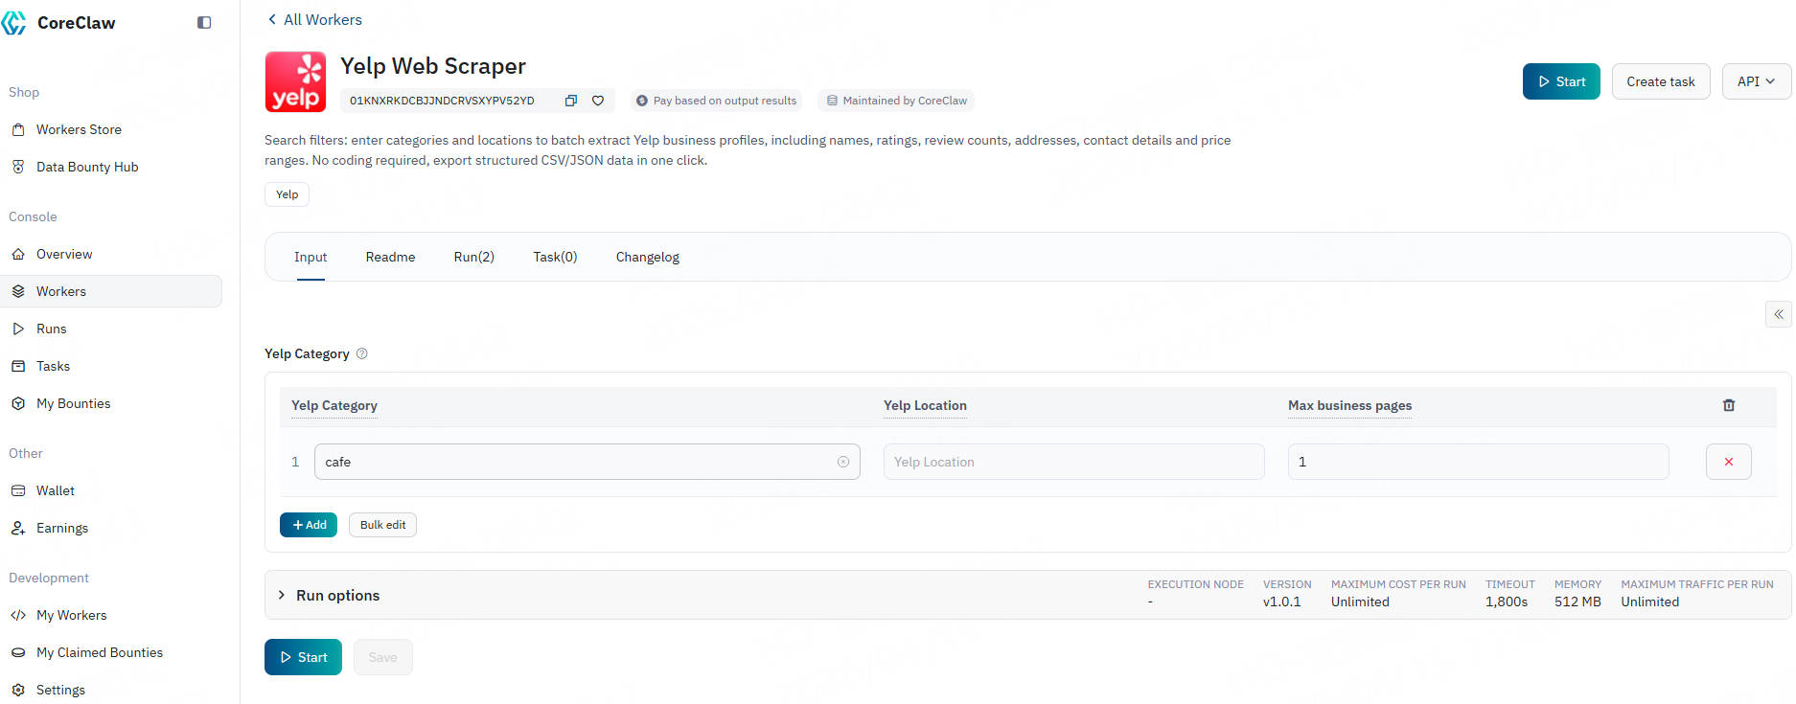Click the Bulk edit button
1796x704 pixels.
point(382,525)
